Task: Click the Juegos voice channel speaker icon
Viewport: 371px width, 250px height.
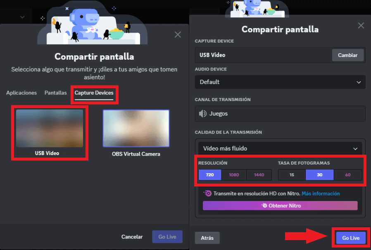Action: coord(202,114)
